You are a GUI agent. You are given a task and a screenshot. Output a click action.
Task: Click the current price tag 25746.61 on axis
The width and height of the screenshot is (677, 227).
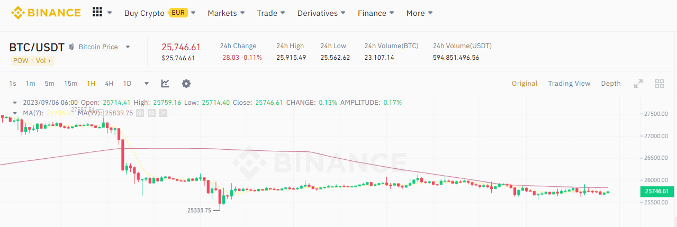click(657, 192)
